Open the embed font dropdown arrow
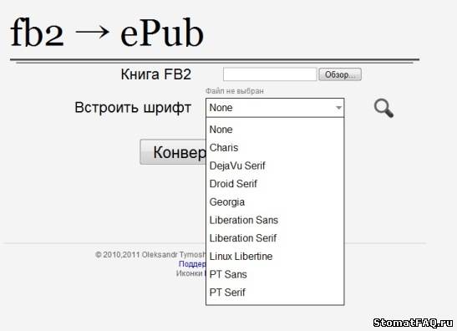 (x=338, y=108)
